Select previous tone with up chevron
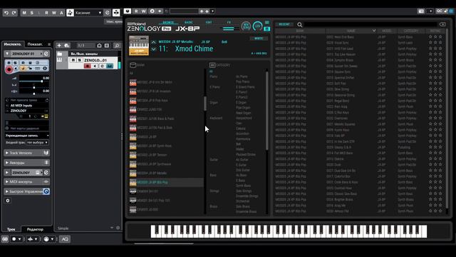Screen dimensions: 456x257 click(x=154, y=42)
